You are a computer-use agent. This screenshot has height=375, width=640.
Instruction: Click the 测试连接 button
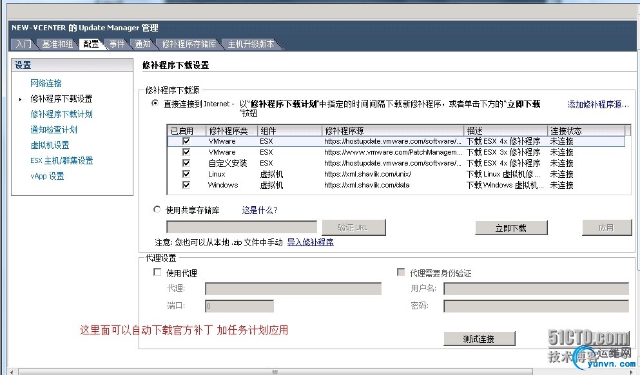[x=479, y=339]
